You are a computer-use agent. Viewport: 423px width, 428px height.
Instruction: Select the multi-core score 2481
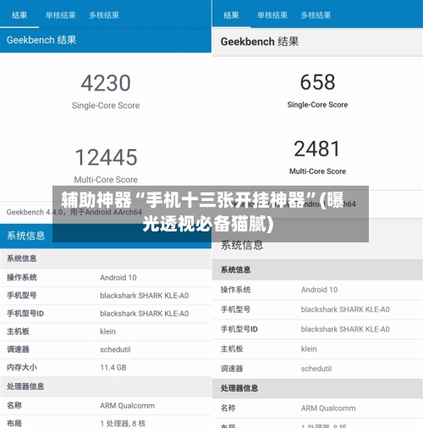pyautogui.click(x=317, y=148)
